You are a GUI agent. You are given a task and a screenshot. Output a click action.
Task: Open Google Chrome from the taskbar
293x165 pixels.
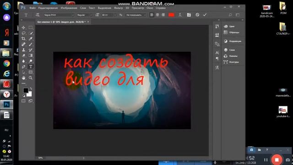coord(6,64)
